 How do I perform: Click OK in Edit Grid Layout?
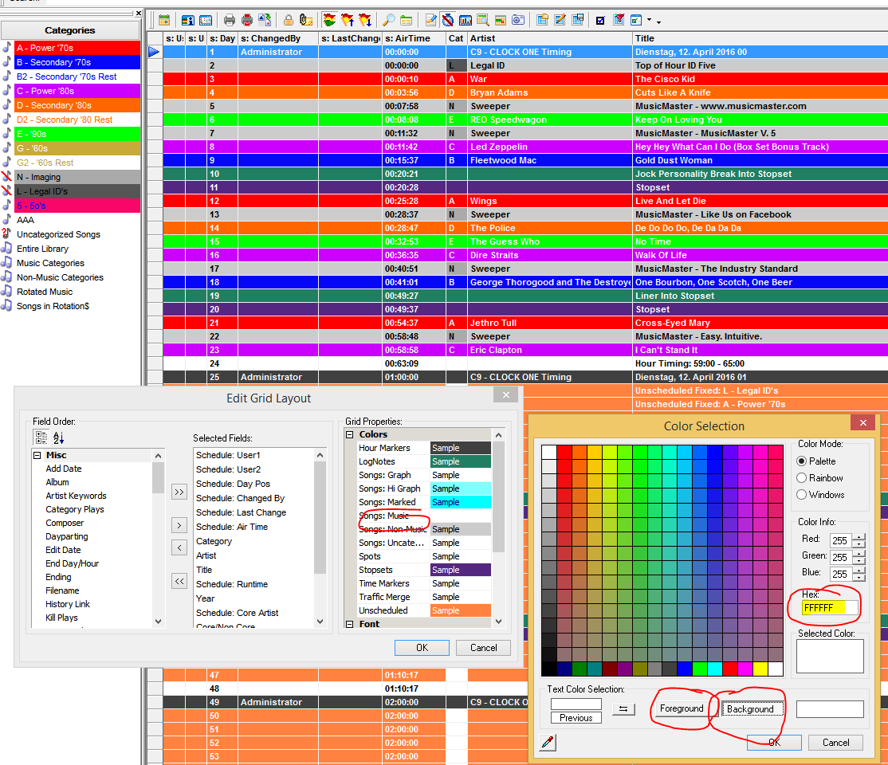pyautogui.click(x=422, y=647)
